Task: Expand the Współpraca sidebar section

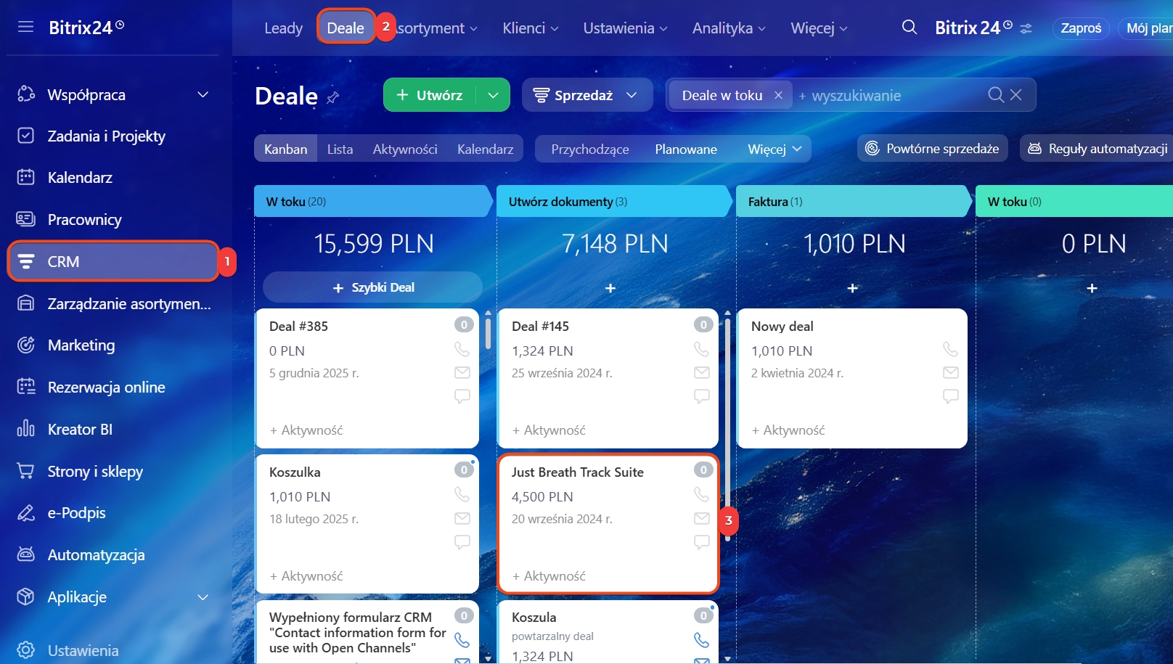Action: click(203, 95)
